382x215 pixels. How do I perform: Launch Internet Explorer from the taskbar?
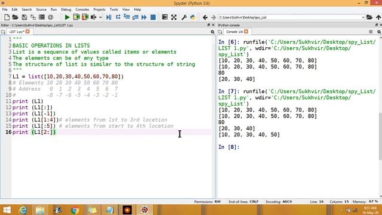[23, 210]
